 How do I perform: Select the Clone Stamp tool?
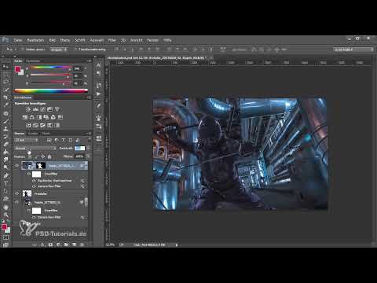pyautogui.click(x=5, y=129)
